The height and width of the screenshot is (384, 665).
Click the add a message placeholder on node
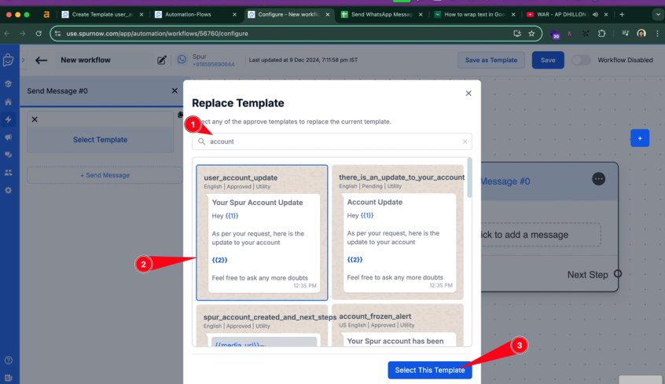(x=540, y=235)
